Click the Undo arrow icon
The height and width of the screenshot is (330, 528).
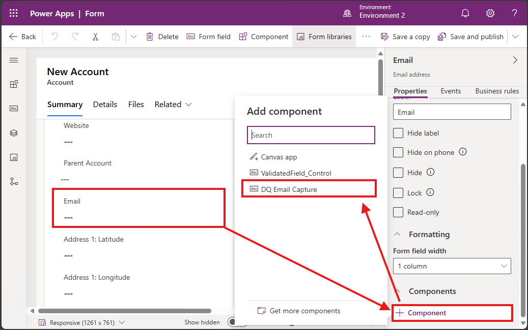point(54,36)
